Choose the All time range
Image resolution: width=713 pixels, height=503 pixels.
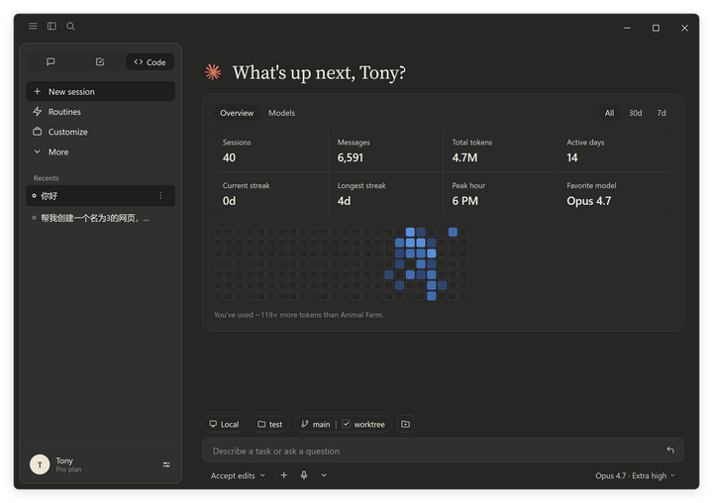(x=609, y=113)
